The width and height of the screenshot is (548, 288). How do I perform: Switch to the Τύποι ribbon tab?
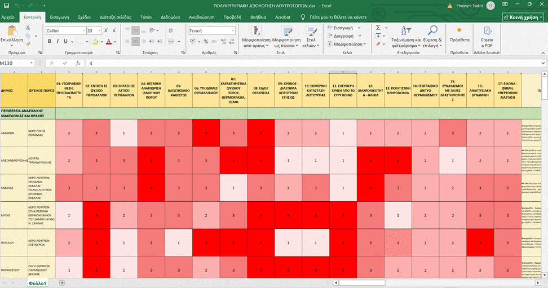point(146,17)
